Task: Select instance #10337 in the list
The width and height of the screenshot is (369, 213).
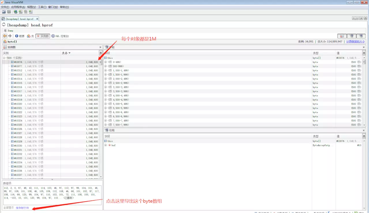Action: (x=50, y=175)
